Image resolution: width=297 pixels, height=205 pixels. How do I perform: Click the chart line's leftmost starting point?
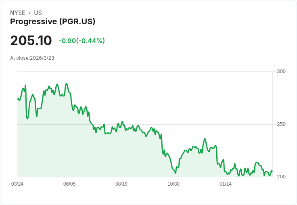[x=18, y=98]
